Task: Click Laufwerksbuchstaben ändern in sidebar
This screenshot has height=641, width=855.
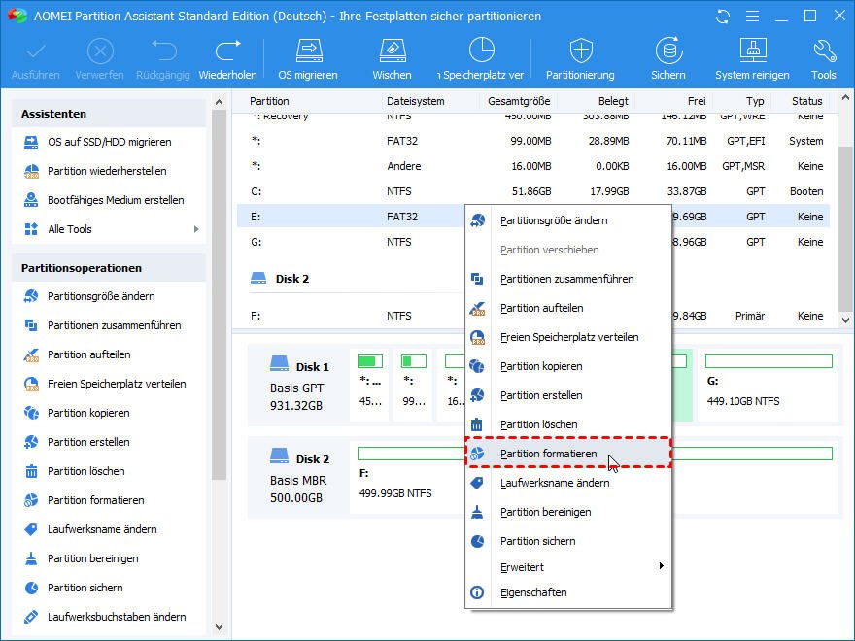Action: point(117,617)
